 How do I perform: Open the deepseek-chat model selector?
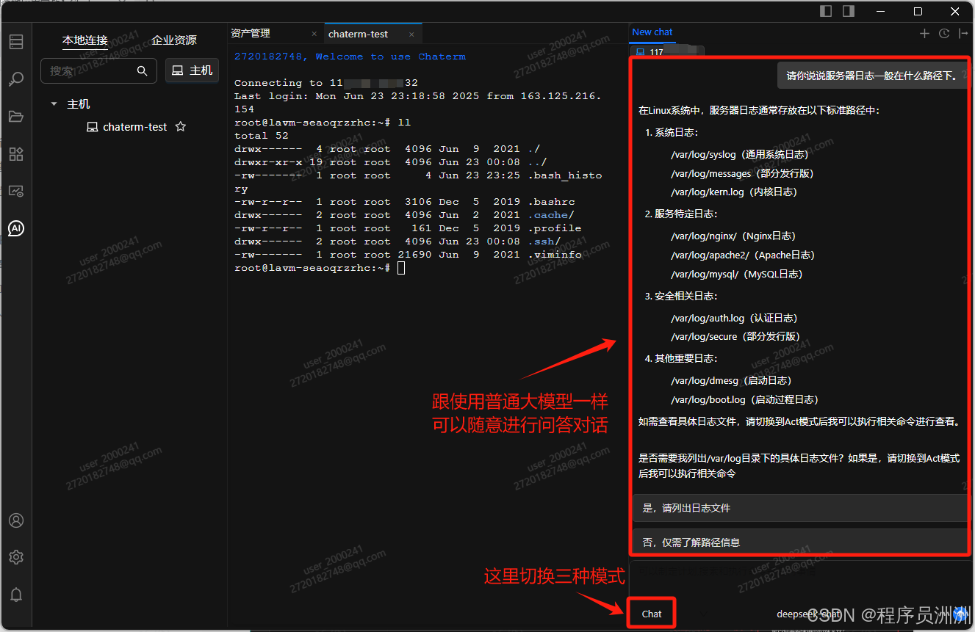[808, 614]
